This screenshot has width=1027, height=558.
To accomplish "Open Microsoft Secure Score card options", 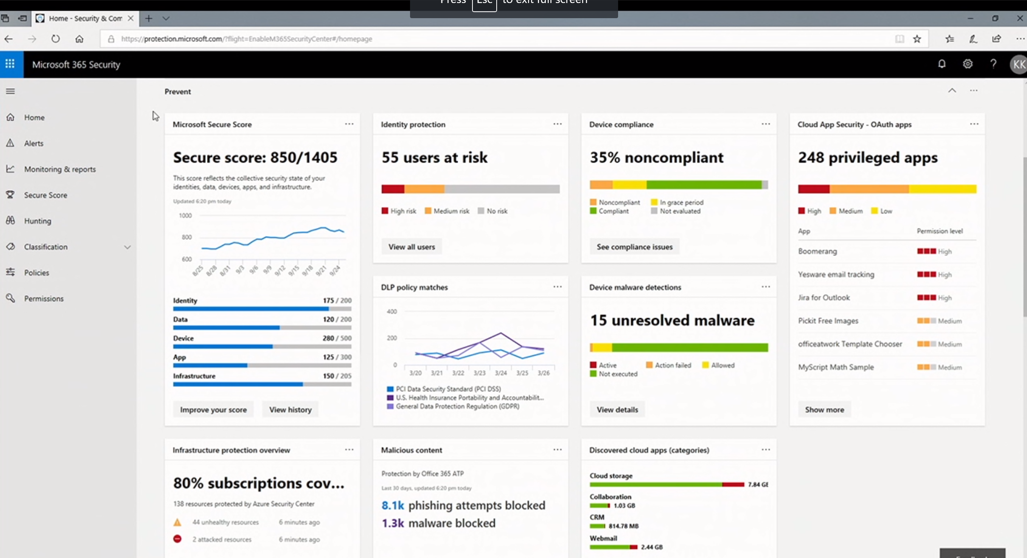I will pos(349,124).
